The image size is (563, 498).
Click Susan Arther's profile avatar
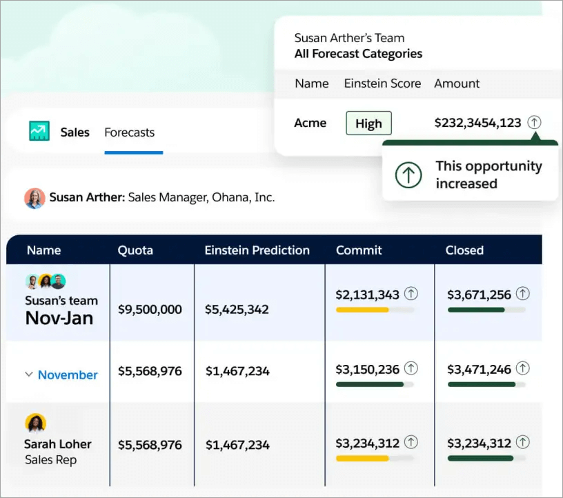point(34,197)
